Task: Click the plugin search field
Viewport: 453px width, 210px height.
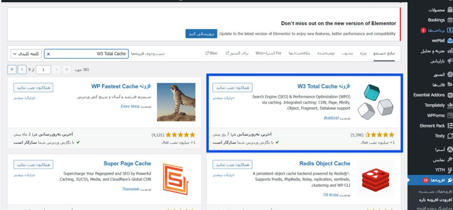Action: point(86,53)
